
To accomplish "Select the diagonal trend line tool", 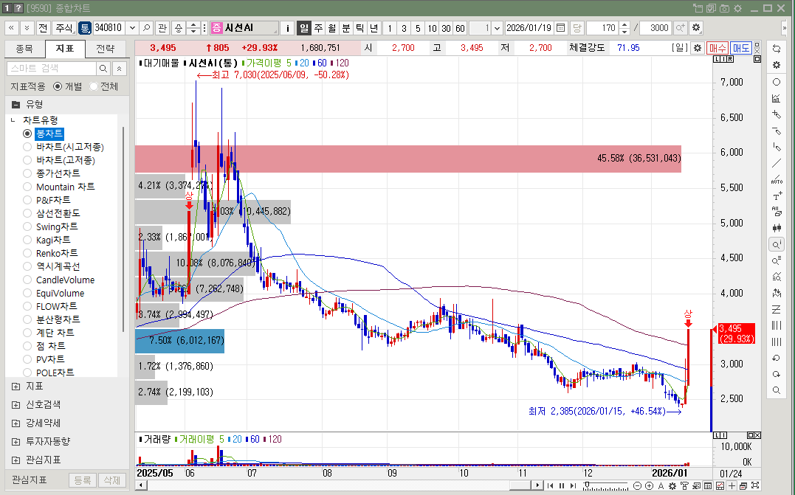I will coord(777,163).
